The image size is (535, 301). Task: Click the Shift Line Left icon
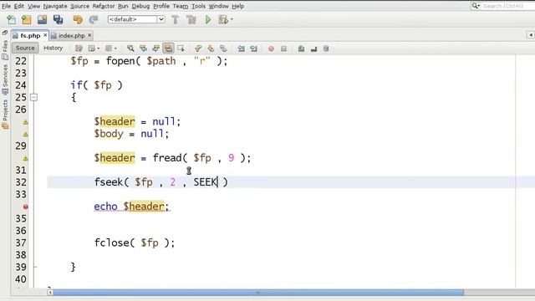tap(241, 48)
